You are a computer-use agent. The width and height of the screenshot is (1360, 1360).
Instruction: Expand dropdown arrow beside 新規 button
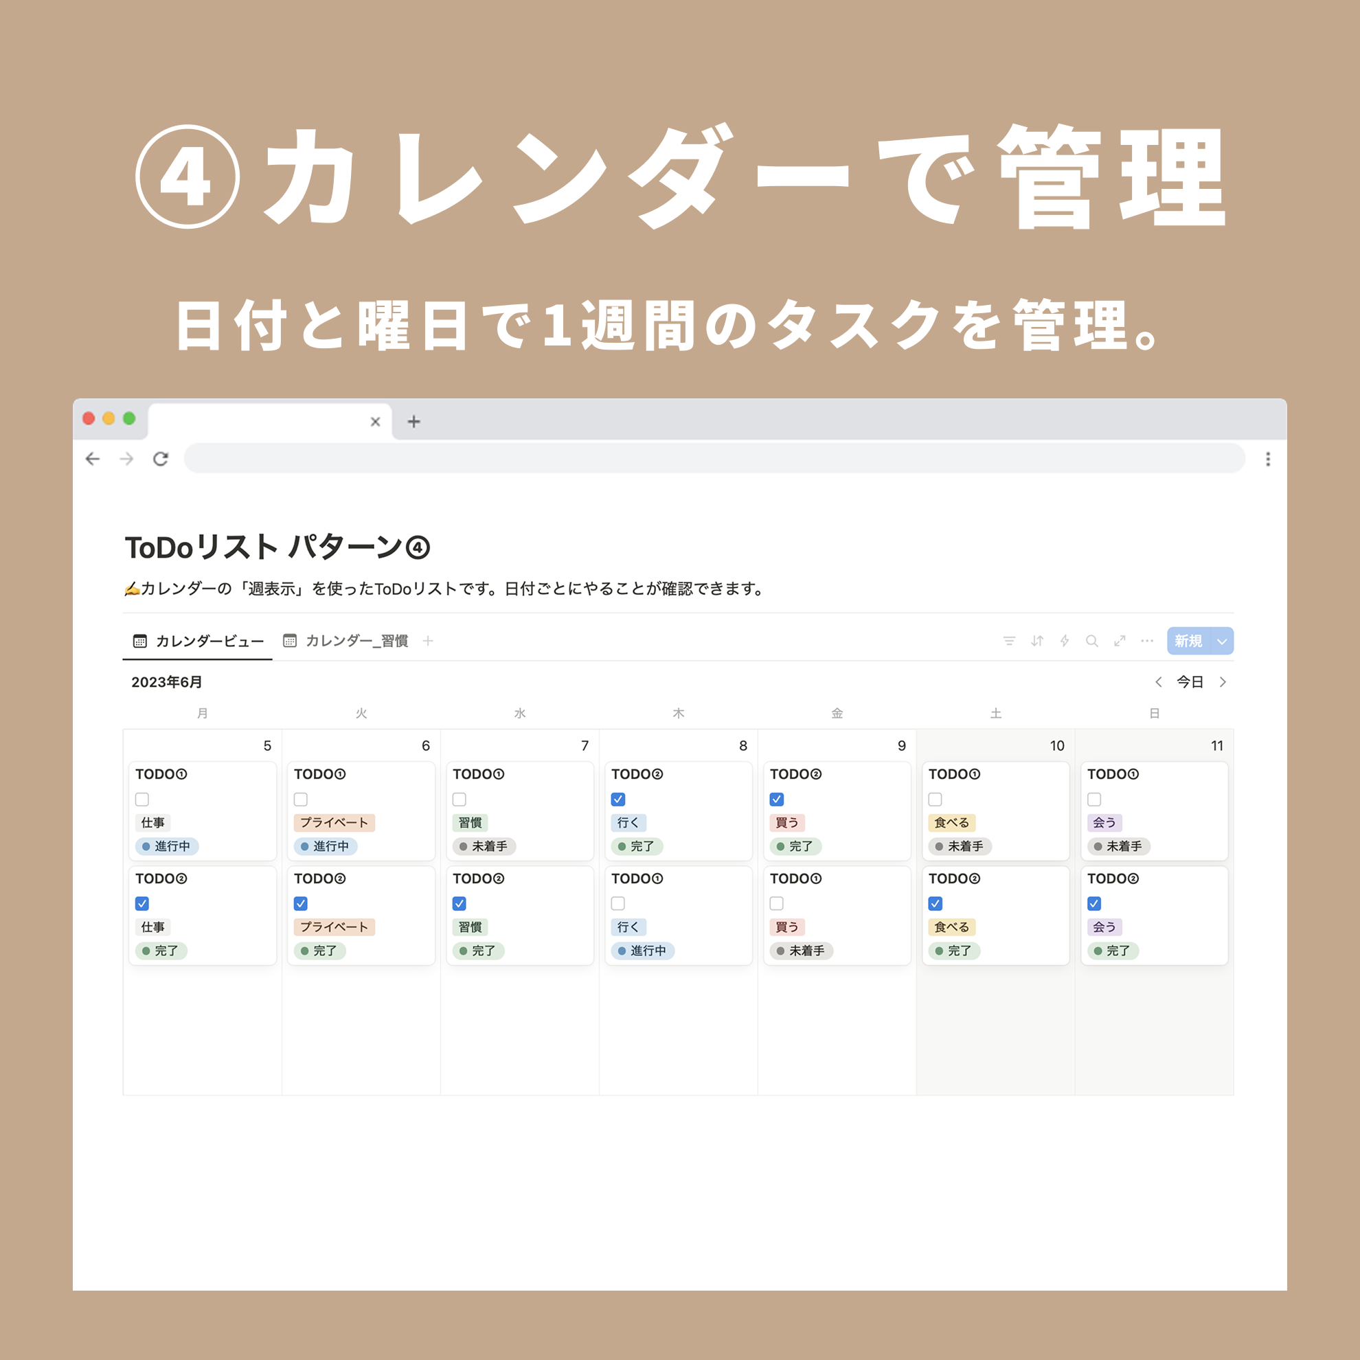point(1222,642)
